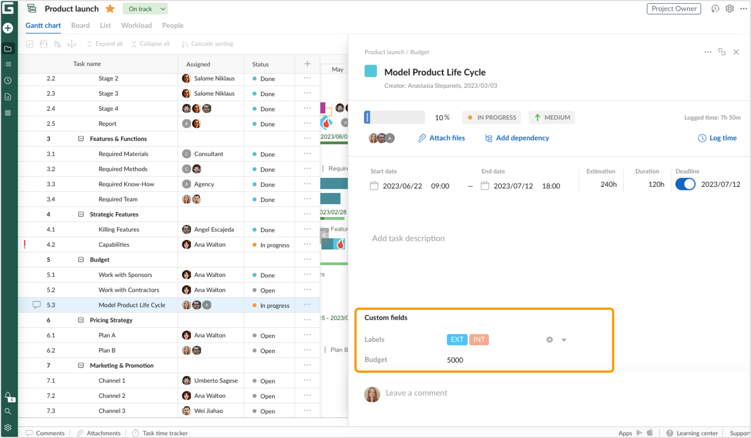Click the select-all checkbox in toolbar

click(30, 44)
